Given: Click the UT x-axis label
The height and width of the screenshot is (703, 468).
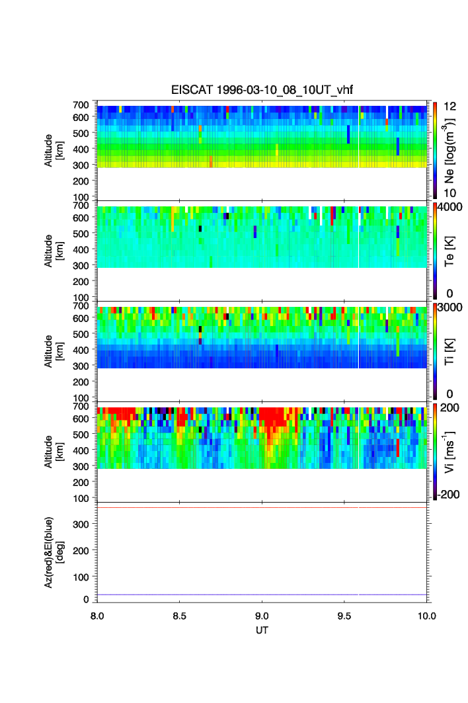Looking at the screenshot, I should coord(262,630).
